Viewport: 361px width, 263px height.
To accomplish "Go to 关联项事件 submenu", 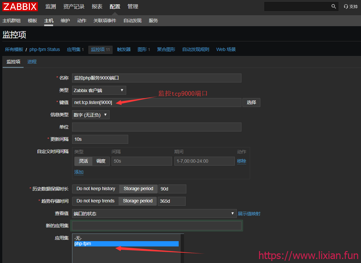I will tap(105, 21).
